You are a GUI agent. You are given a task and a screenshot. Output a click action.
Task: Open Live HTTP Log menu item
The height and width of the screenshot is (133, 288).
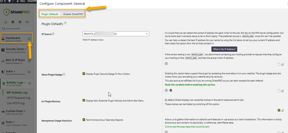(x=16, y=103)
